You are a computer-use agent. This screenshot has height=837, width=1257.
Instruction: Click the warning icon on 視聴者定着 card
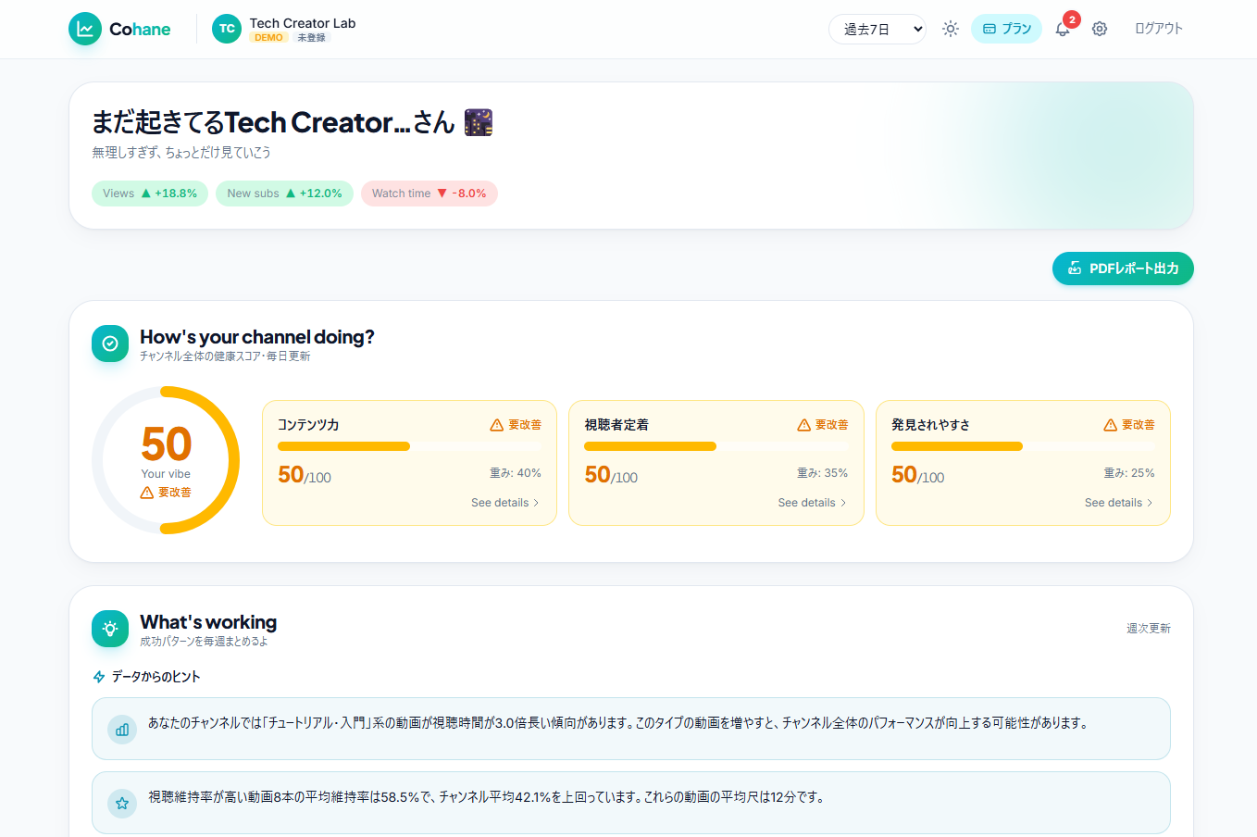(x=804, y=425)
